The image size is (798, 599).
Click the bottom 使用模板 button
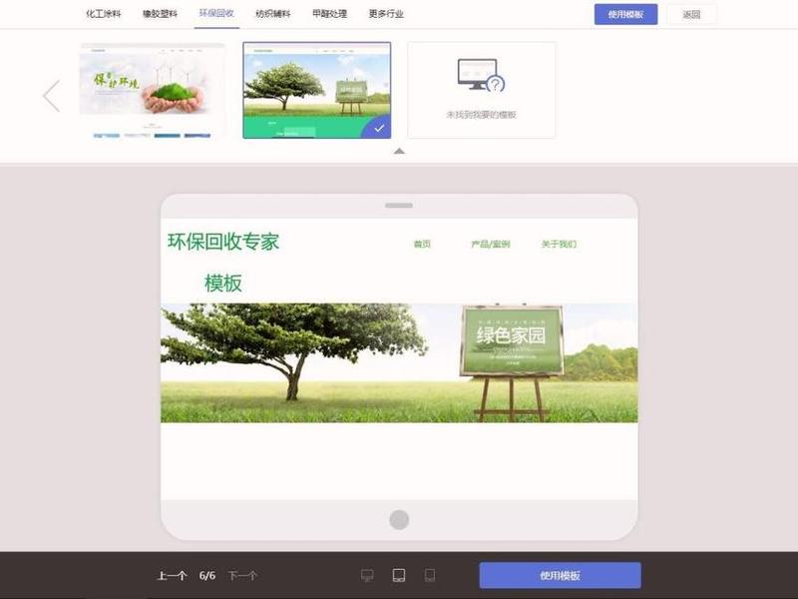560,576
